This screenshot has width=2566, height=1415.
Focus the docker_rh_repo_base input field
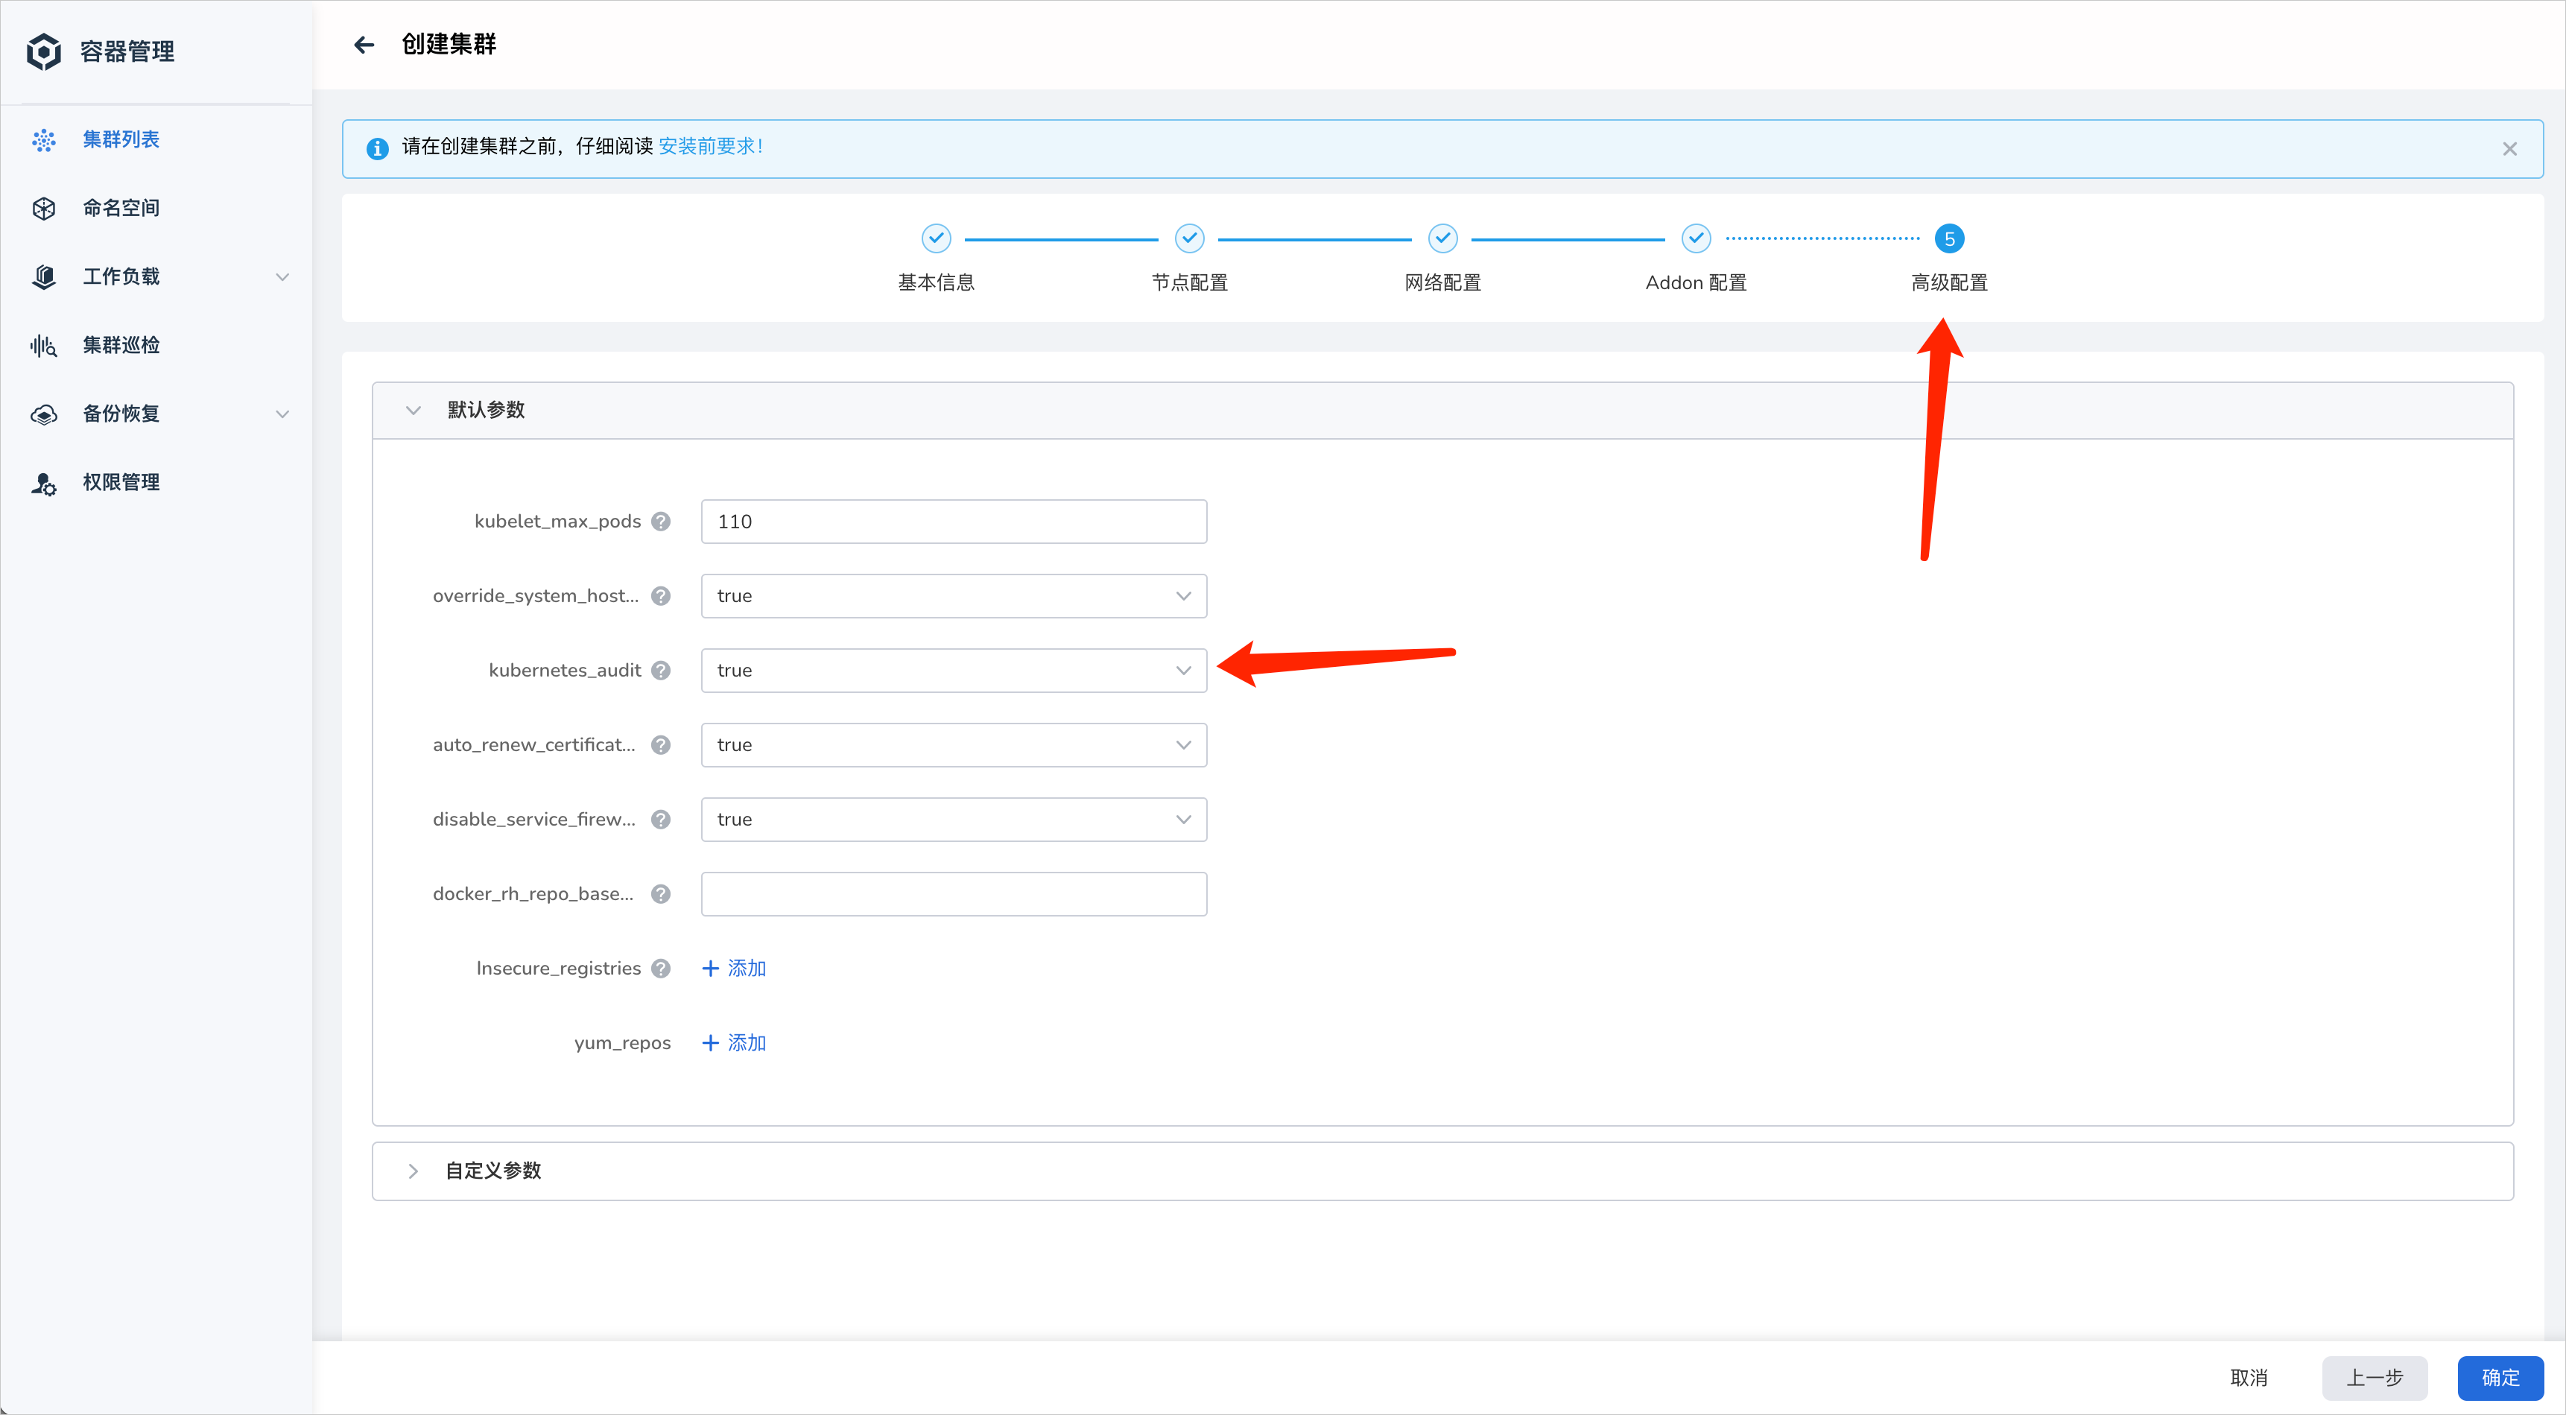[x=953, y=894]
